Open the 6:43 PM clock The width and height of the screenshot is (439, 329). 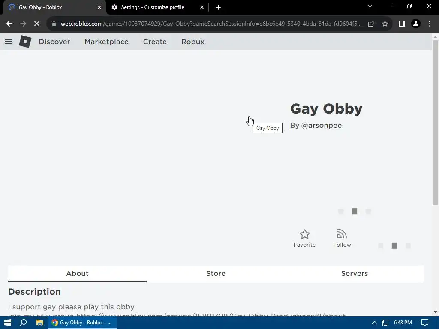point(403,323)
